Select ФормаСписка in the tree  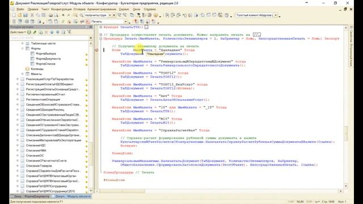[45, 64]
